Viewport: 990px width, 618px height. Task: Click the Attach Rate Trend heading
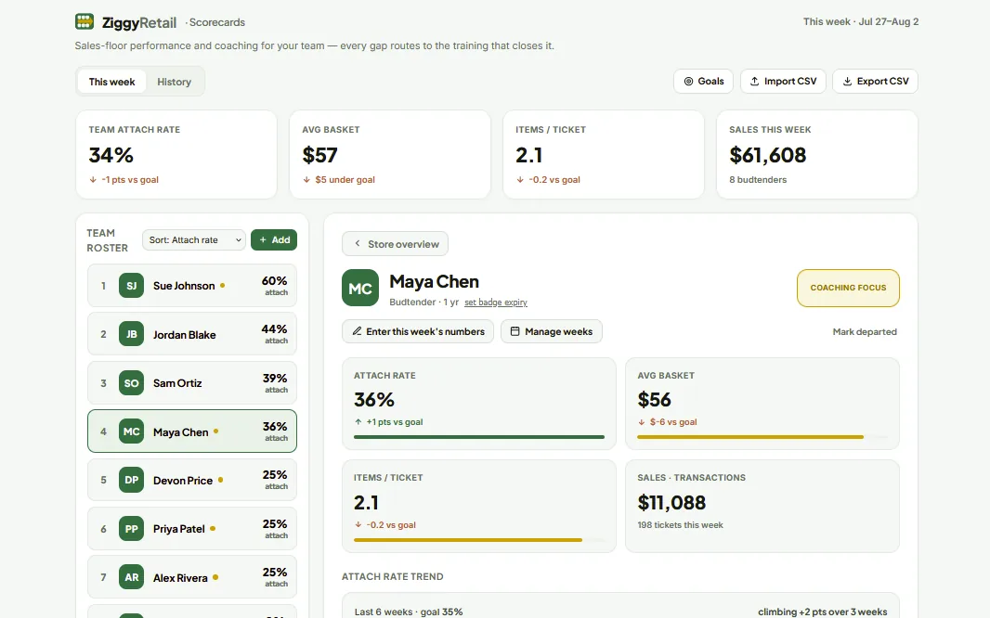coord(393,576)
